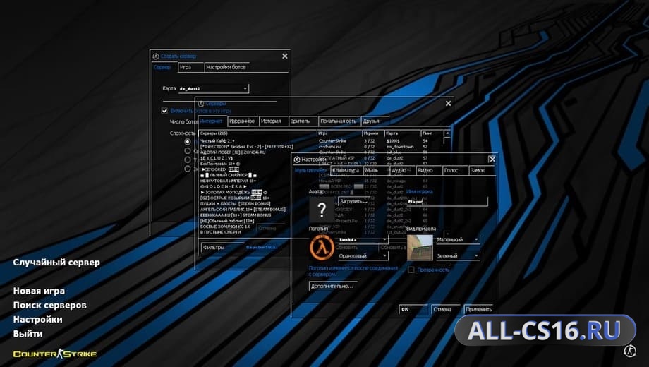This screenshot has height=367, width=649.
Task: Click the orange lambda spray logo preview
Action: (x=322, y=247)
